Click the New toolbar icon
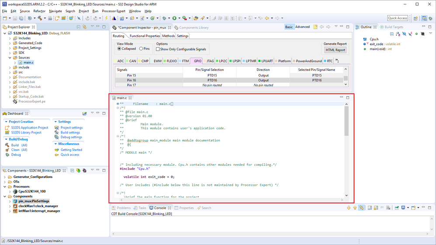 pos(5,18)
